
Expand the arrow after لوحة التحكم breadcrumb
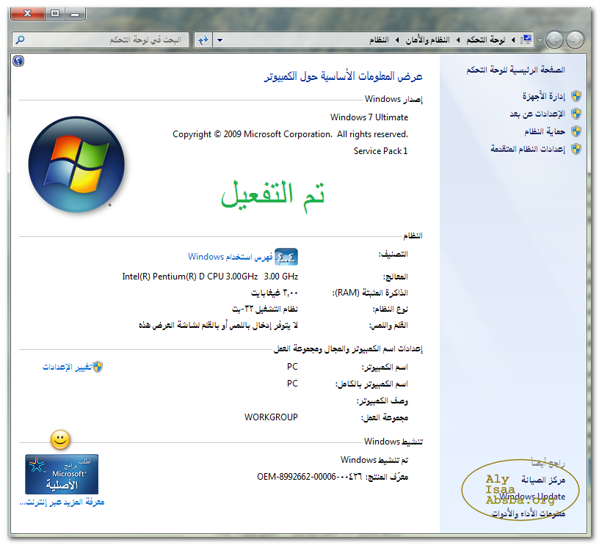[x=457, y=40]
